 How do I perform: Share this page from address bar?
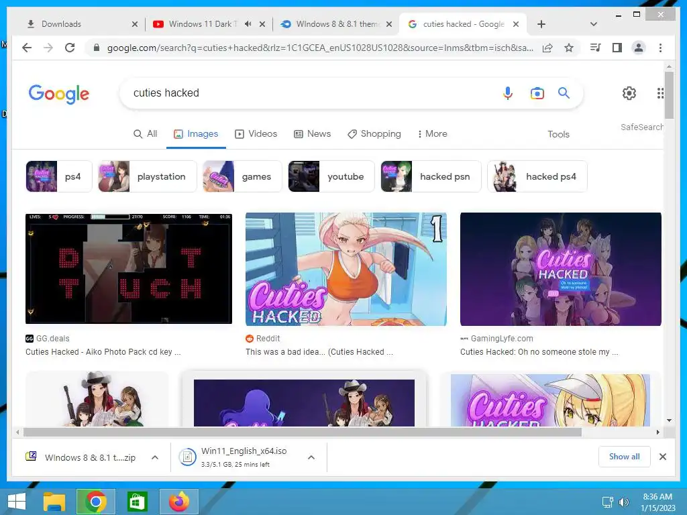click(547, 48)
